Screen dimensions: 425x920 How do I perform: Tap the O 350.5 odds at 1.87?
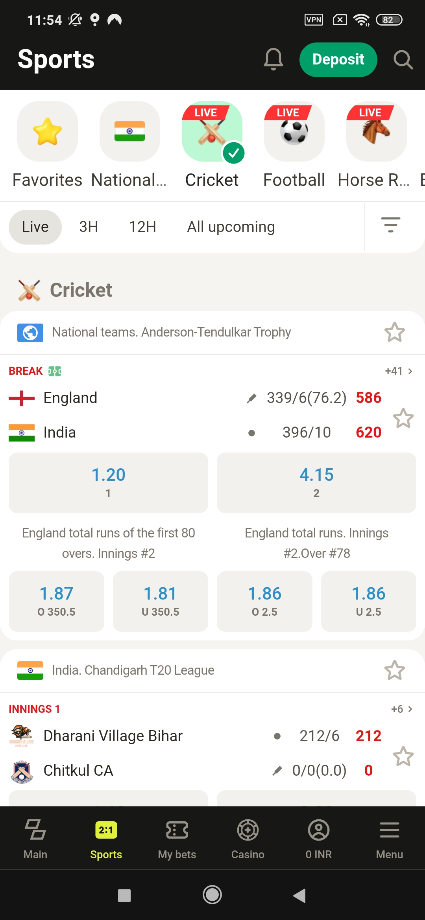(56, 602)
